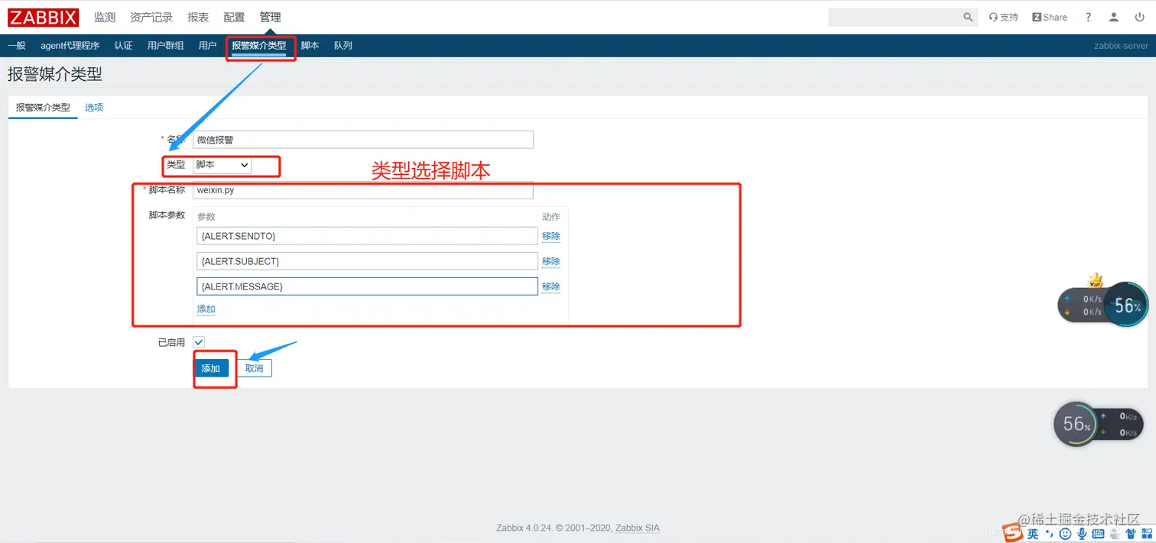Click the 取消 cancel button
Image resolution: width=1156 pixels, height=543 pixels.
click(x=254, y=368)
